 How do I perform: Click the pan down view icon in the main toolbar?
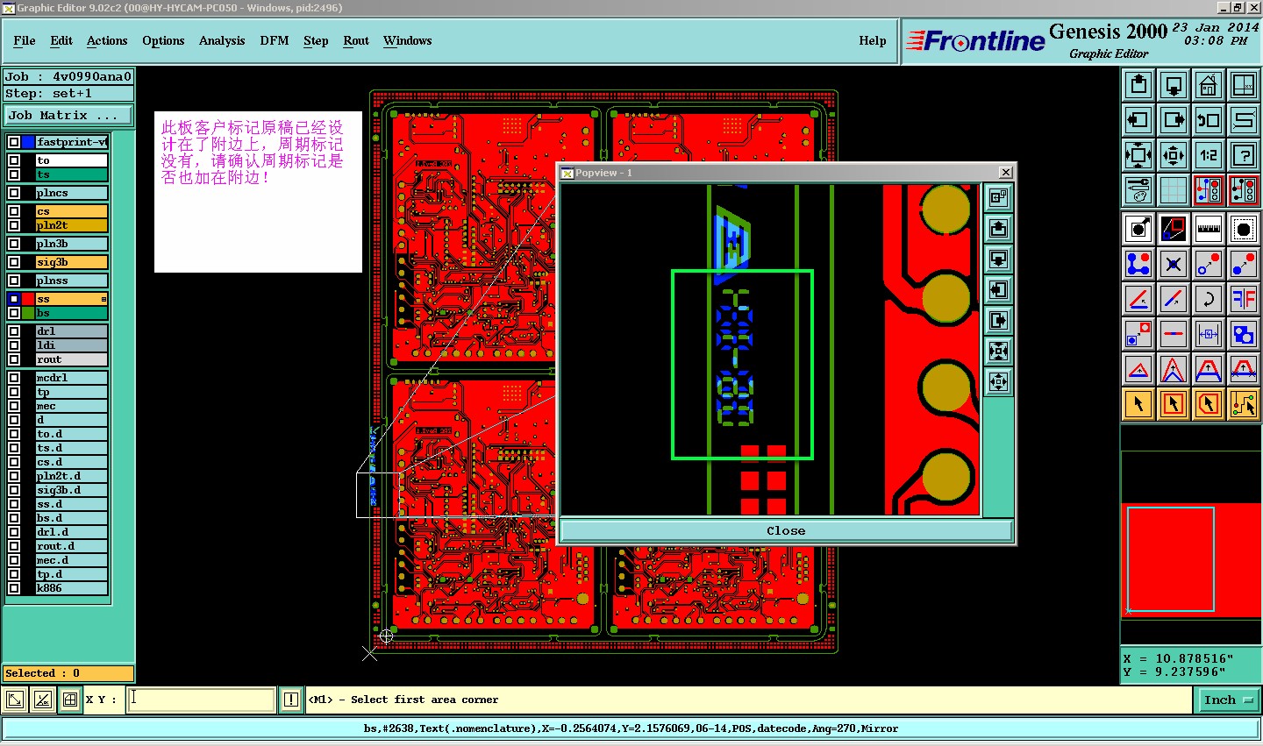tap(1174, 85)
